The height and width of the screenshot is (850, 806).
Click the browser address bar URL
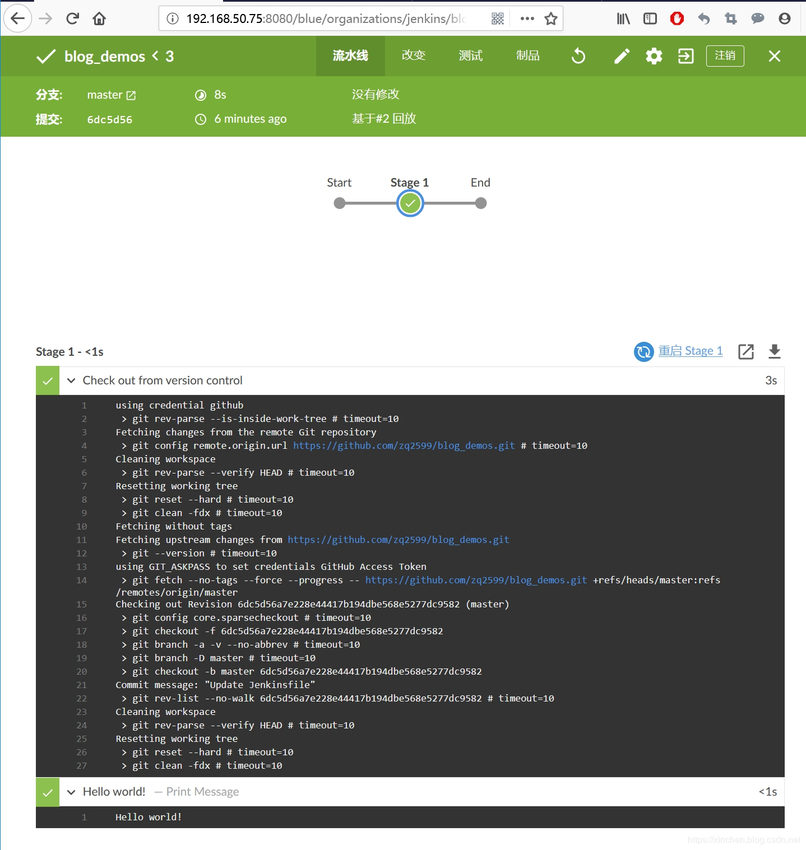click(x=326, y=18)
